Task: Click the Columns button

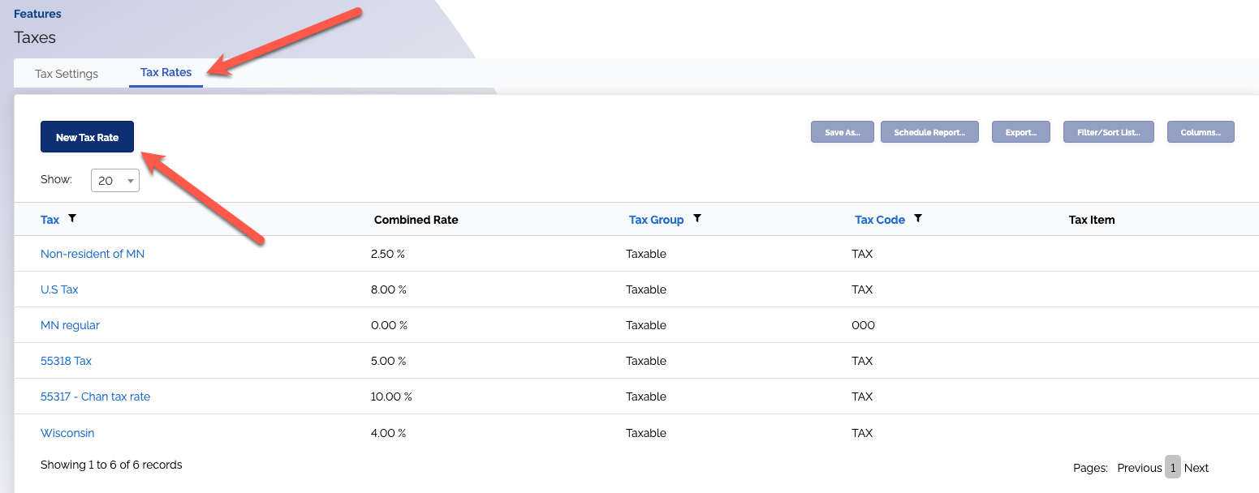Action: 1201,132
